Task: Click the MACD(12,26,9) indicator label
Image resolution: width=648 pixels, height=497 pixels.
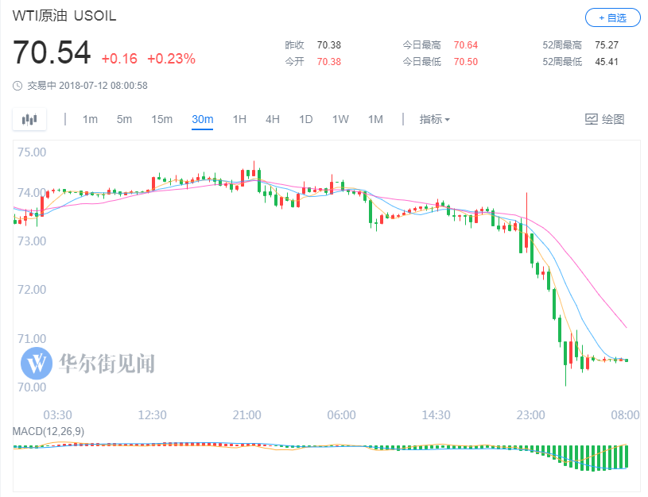Action: pyautogui.click(x=49, y=431)
